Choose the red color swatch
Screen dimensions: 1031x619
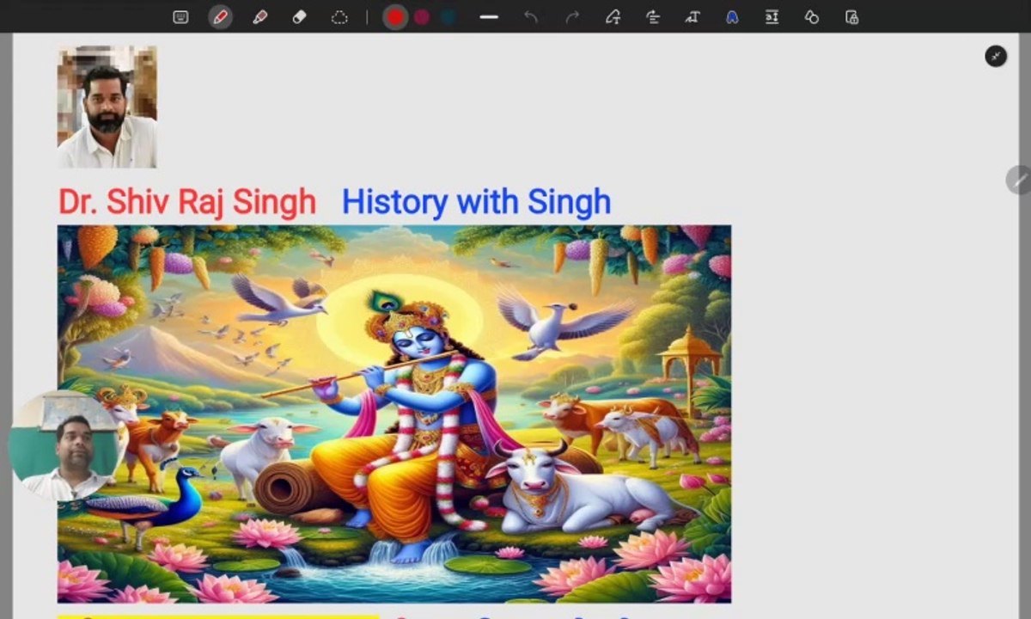click(x=395, y=16)
